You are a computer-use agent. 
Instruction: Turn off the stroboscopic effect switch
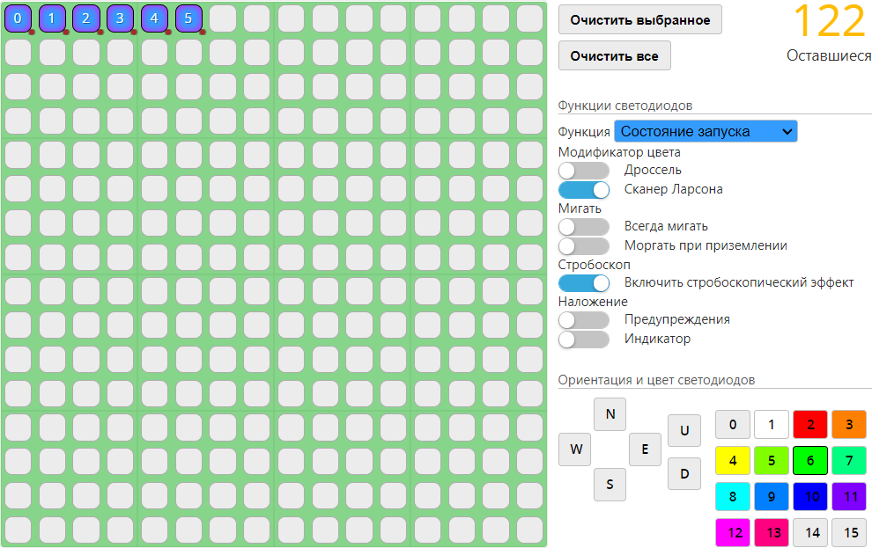click(584, 283)
